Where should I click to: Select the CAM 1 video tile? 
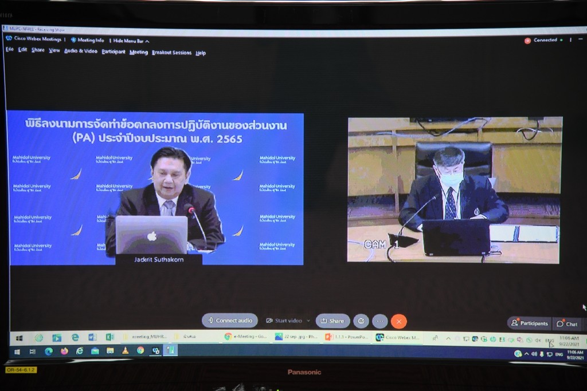pyautogui.click(x=454, y=190)
